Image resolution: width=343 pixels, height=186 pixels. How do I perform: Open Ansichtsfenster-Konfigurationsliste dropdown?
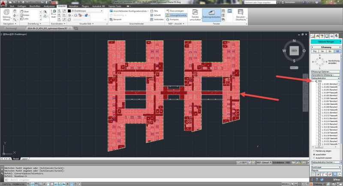tap(129, 11)
